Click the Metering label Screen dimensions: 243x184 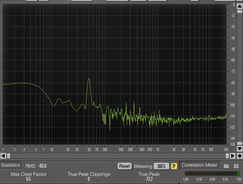pyautogui.click(x=143, y=166)
